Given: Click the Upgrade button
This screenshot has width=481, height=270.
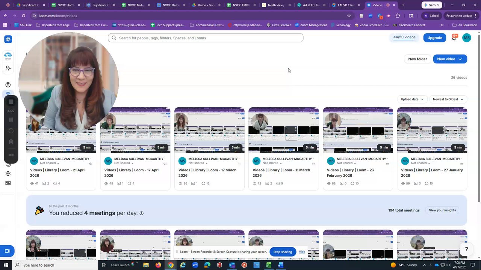Looking at the screenshot, I should [x=434, y=38].
